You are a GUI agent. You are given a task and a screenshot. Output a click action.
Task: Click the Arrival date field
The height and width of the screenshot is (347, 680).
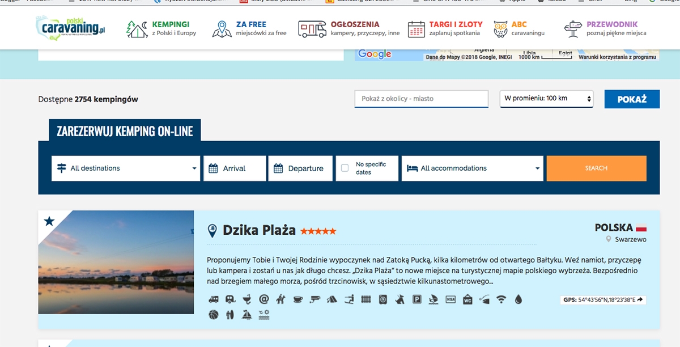click(235, 168)
